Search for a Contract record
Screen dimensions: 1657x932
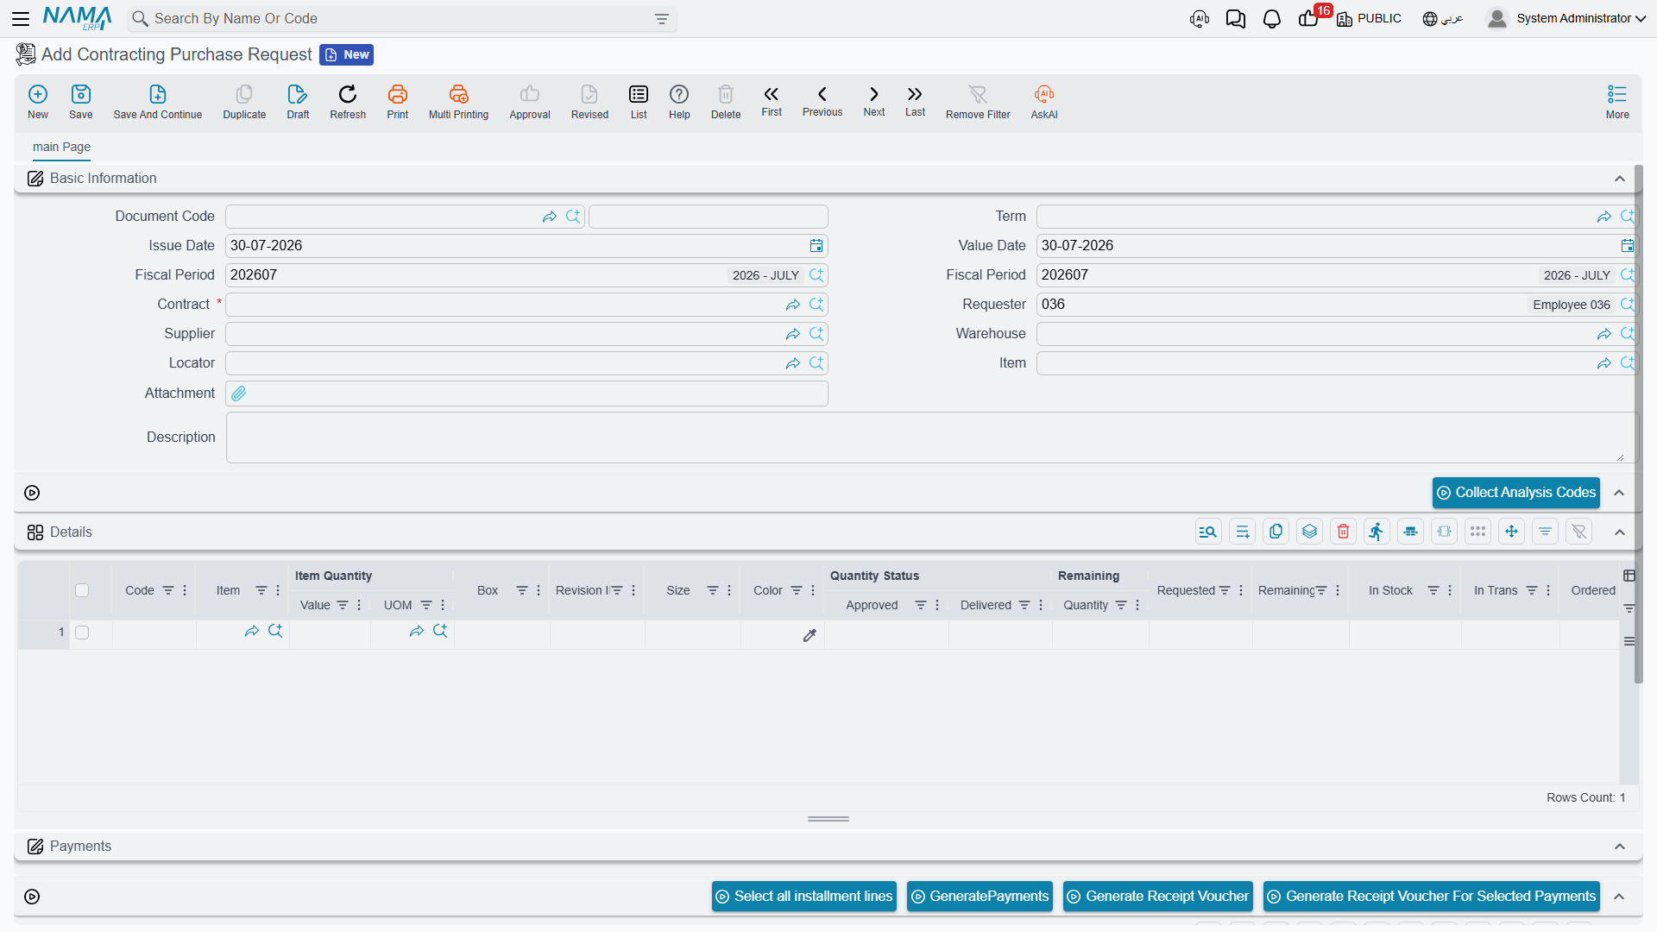[816, 305]
